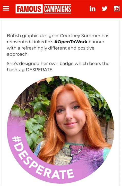Click the word LinkedIn's in the paragraph
Image resolution: width=122 pixels, height=186 pixels.
click(x=42, y=42)
